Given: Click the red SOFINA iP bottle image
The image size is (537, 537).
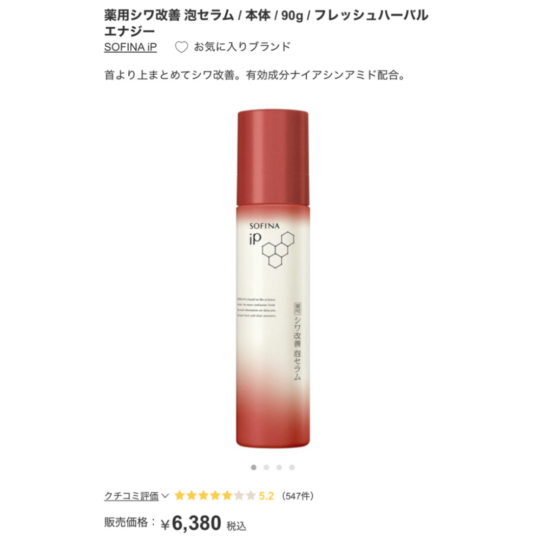Looking at the screenshot, I should 273,279.
